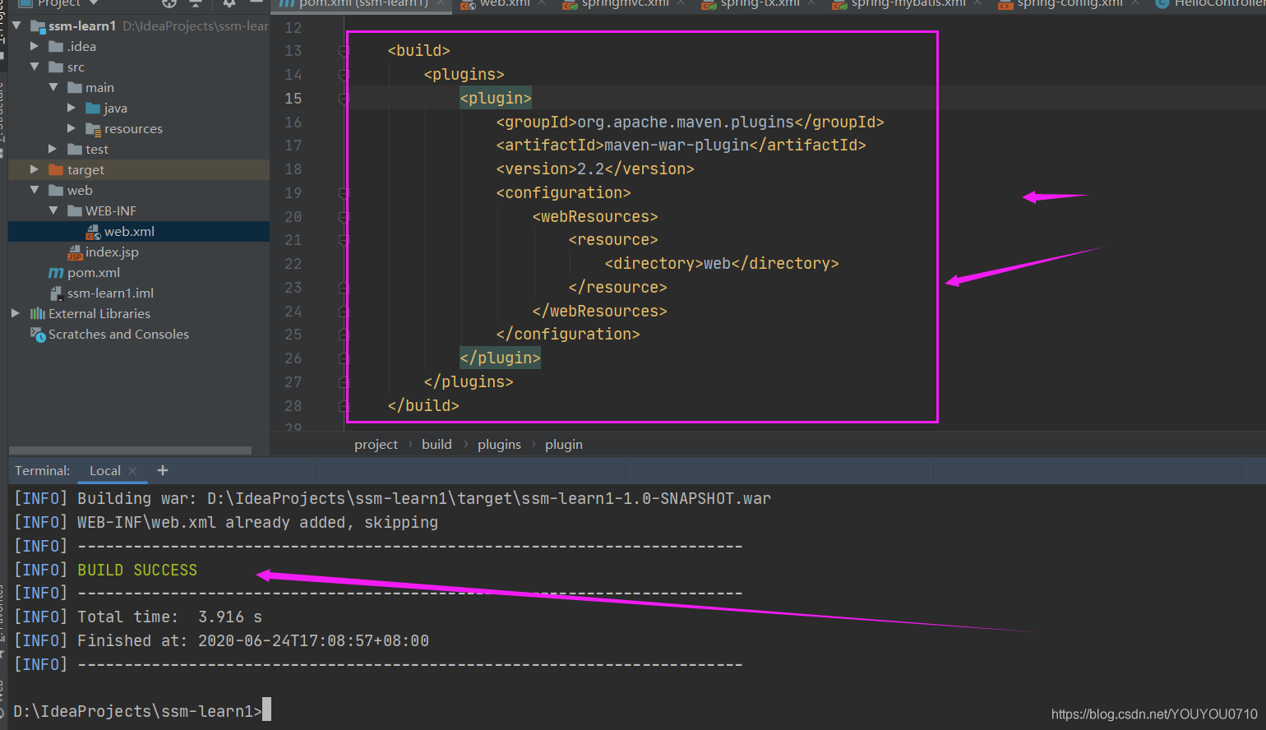Expand the .idea folder
1266x730 pixels.
(x=35, y=47)
